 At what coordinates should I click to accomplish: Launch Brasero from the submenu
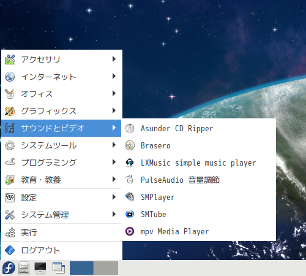coord(199,145)
